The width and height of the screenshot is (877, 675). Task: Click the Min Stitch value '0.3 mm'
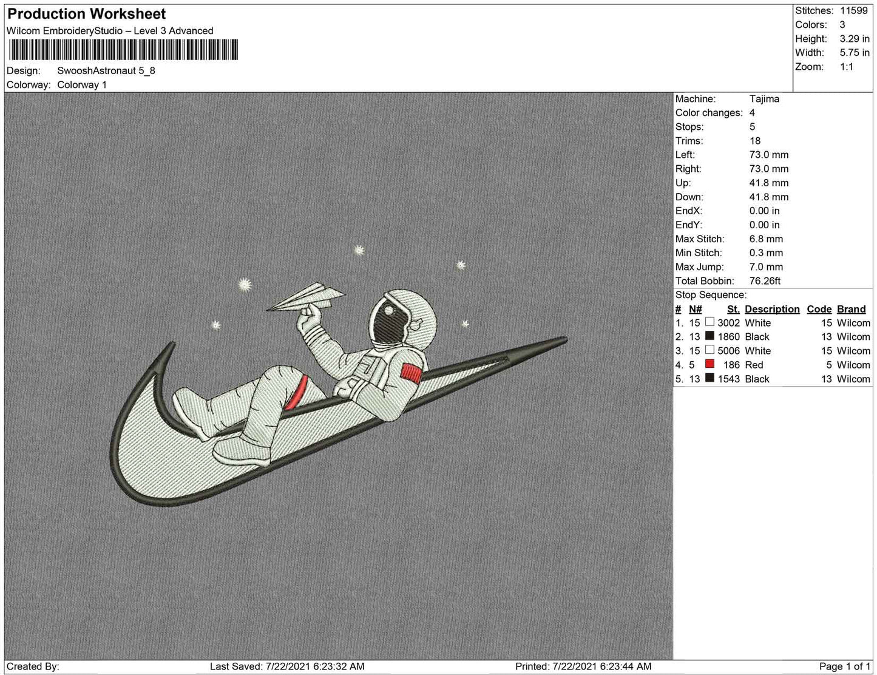pyautogui.click(x=766, y=253)
